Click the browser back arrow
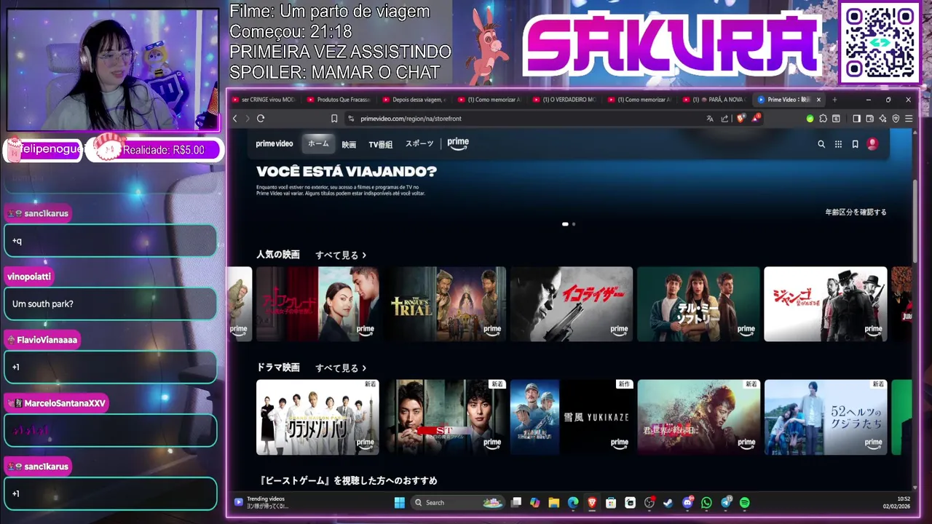The image size is (932, 524). click(x=234, y=119)
